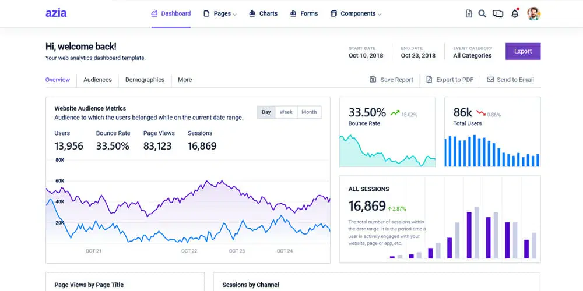The height and width of the screenshot is (291, 583).
Task: Click the Total Users blue bar chart
Action: click(492, 151)
